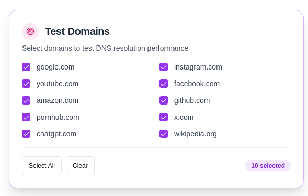The width and height of the screenshot is (308, 196).
Task: Toggle the github.com checkbox
Action: [164, 100]
